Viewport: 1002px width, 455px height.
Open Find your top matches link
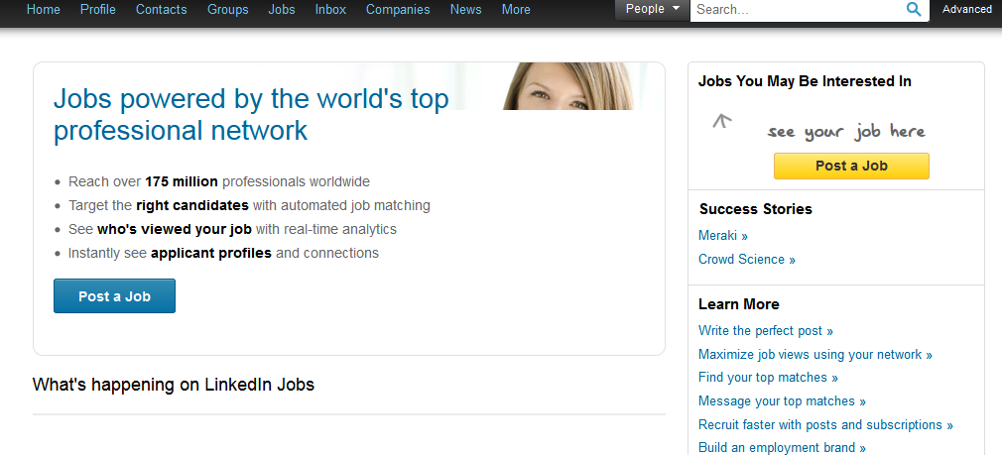(768, 377)
